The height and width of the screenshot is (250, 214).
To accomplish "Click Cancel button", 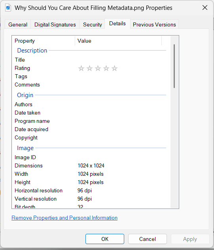I will (x=148, y=239).
